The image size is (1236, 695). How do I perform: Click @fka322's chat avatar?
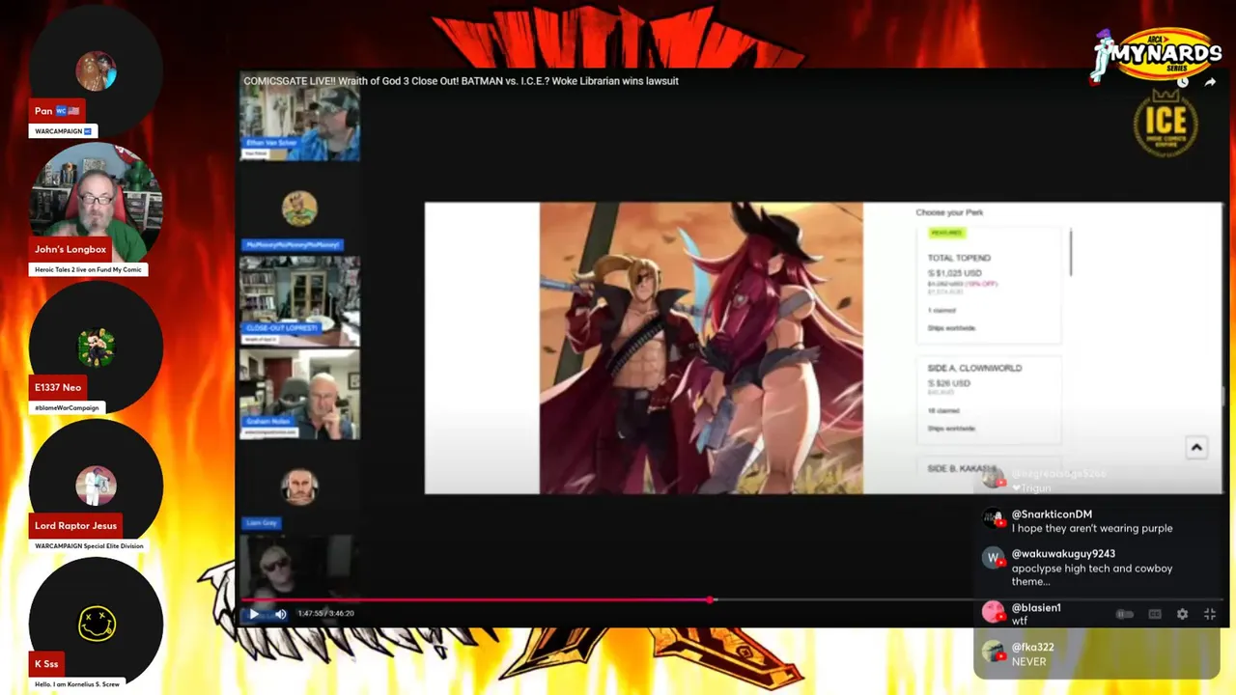coord(994,652)
